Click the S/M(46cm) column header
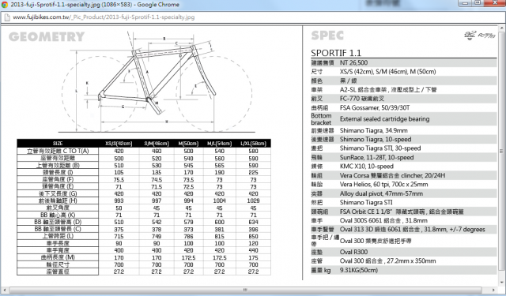The width and height of the screenshot is (506, 296). (x=157, y=144)
